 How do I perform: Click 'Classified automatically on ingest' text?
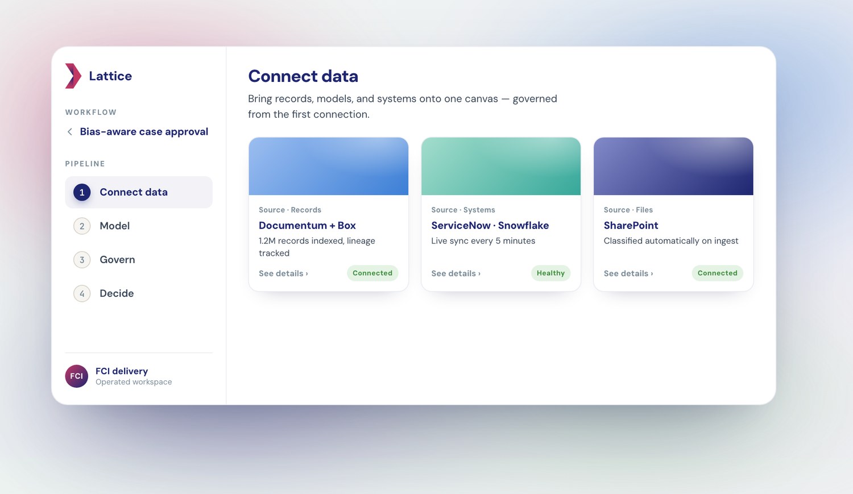click(x=671, y=241)
